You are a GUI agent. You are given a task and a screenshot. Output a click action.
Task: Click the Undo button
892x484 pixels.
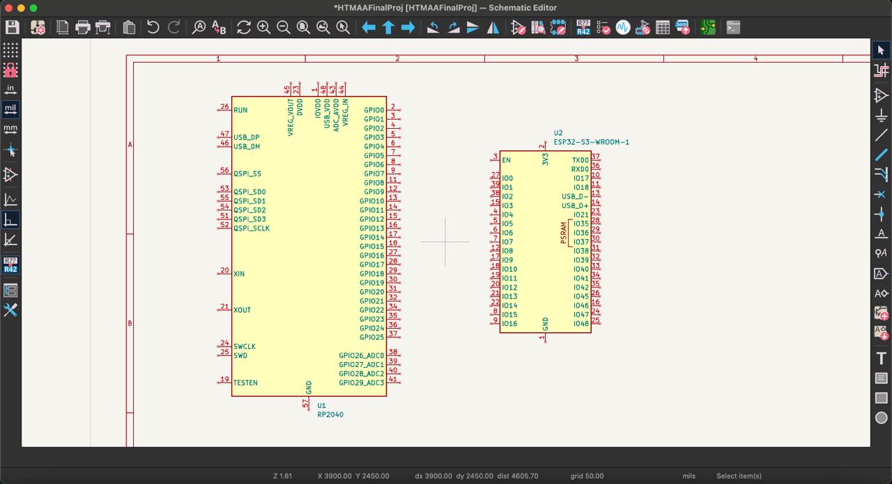[x=153, y=28]
